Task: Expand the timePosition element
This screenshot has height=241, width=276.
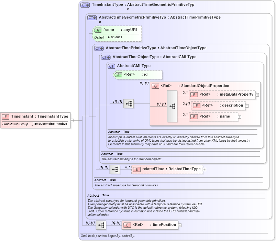Action: click(x=180, y=225)
